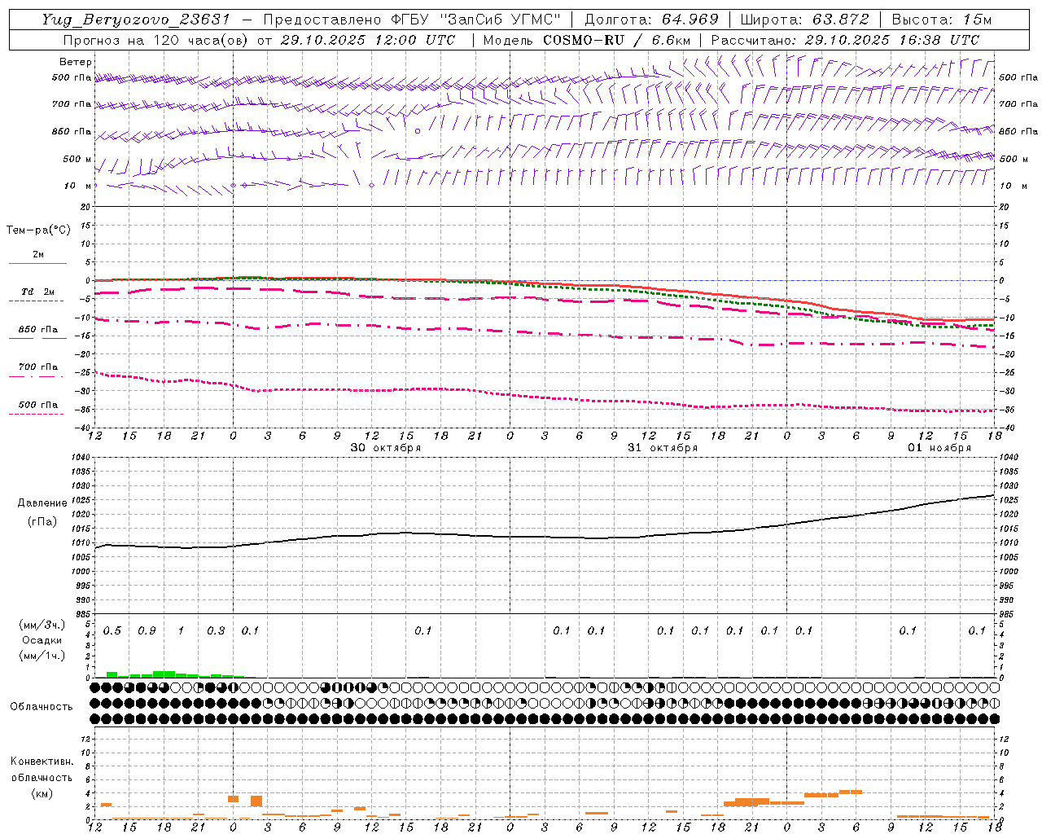Select the 700 гПа temperature legend entry
Screen dimensions: 1042x834
point(38,370)
